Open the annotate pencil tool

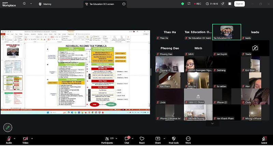click(x=8, y=128)
